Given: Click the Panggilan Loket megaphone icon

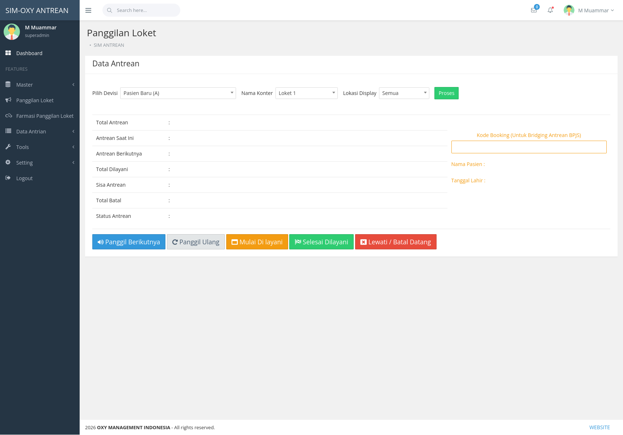Looking at the screenshot, I should pos(8,100).
